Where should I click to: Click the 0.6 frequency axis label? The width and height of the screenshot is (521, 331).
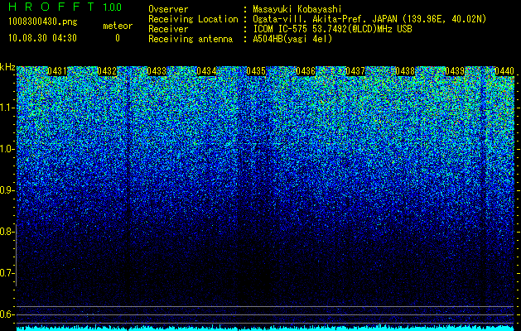pyautogui.click(x=7, y=314)
